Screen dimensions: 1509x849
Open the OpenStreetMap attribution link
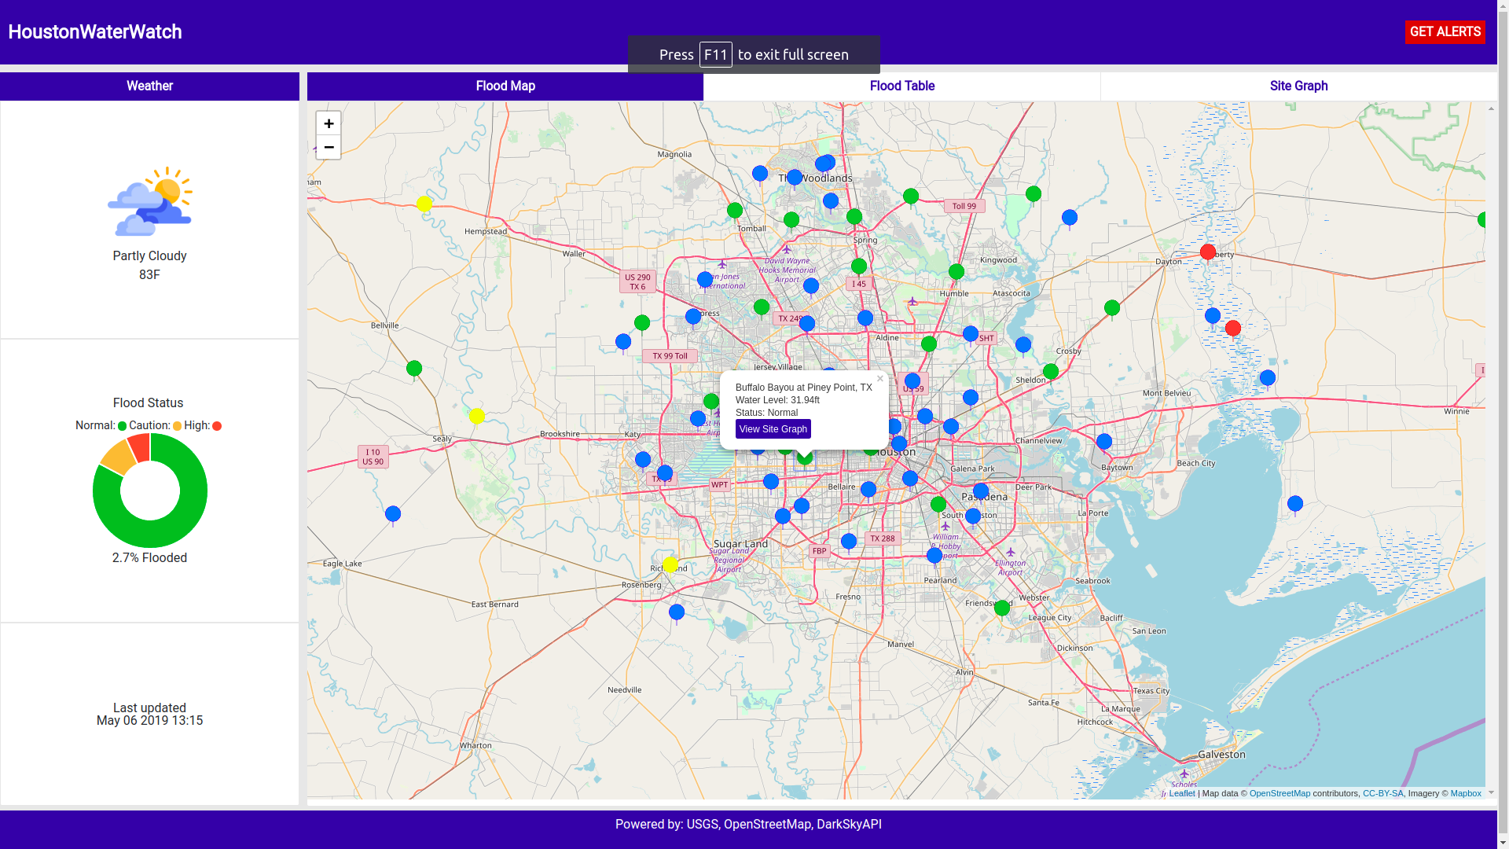click(1280, 793)
